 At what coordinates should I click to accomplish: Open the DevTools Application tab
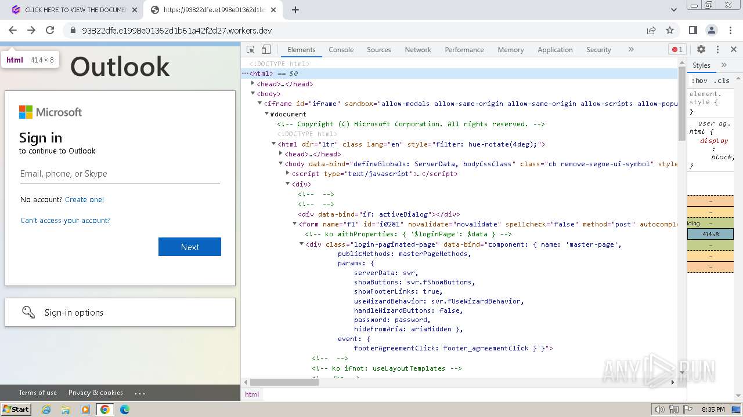(x=555, y=50)
